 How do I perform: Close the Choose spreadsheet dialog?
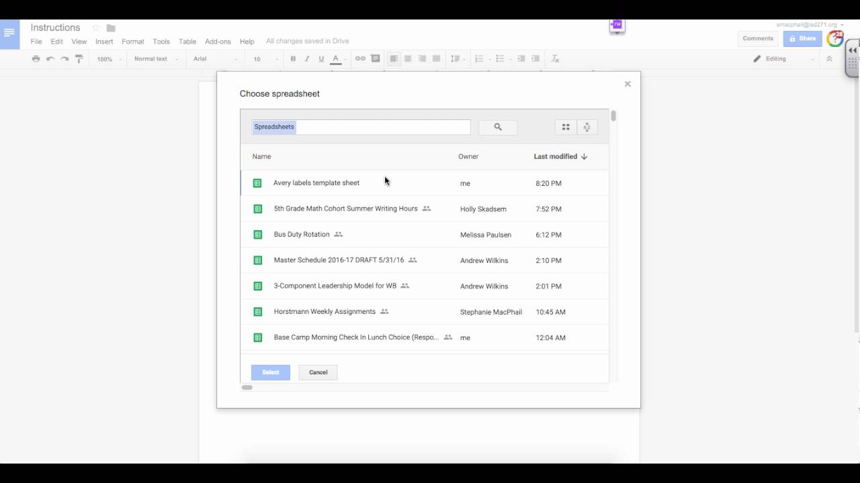628,84
